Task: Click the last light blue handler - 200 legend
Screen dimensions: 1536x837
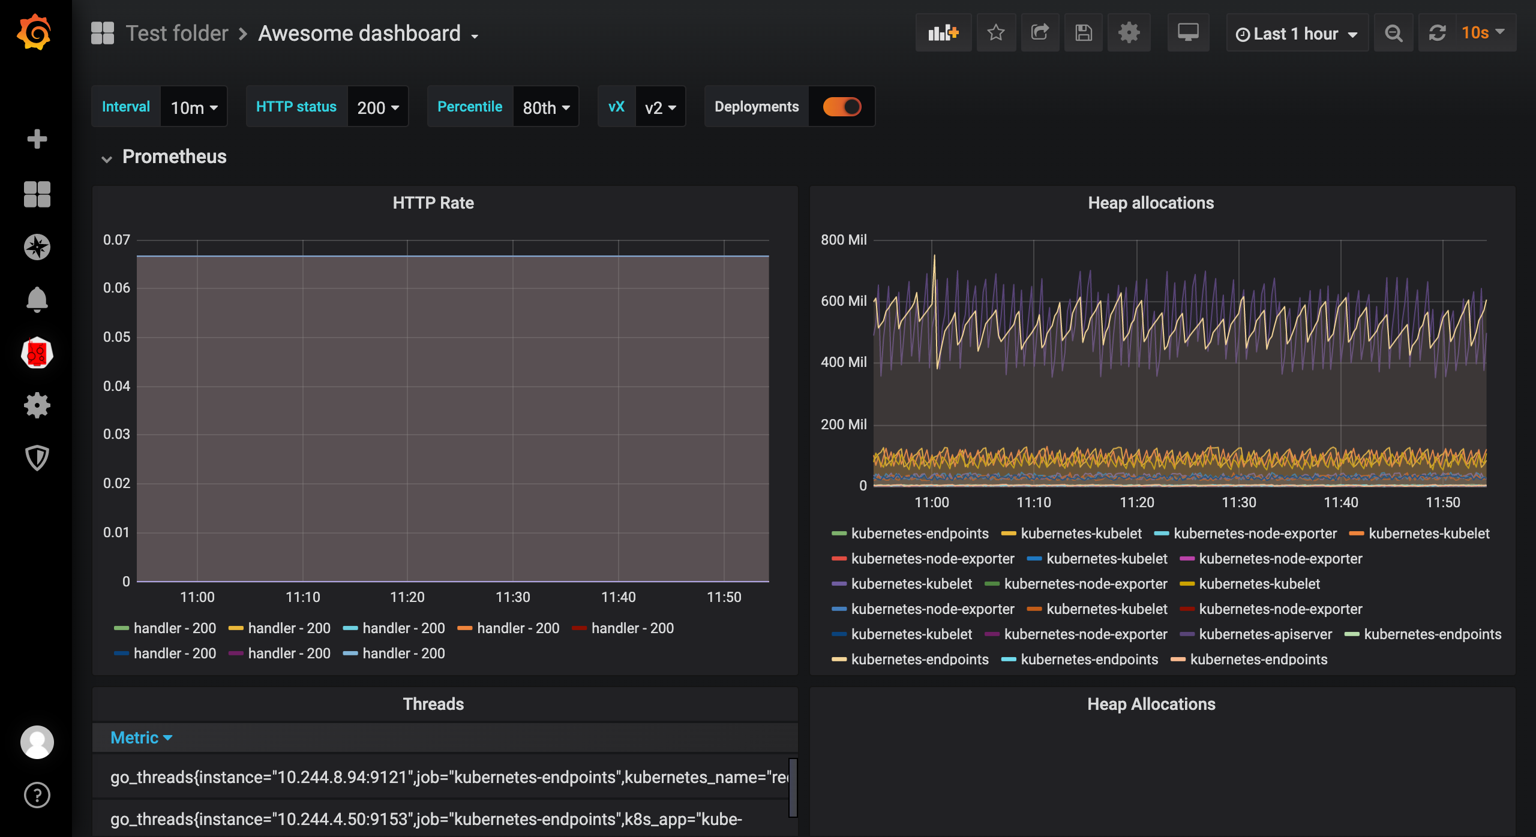Action: [x=394, y=653]
